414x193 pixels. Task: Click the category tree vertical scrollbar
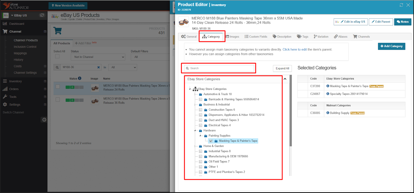(291, 111)
